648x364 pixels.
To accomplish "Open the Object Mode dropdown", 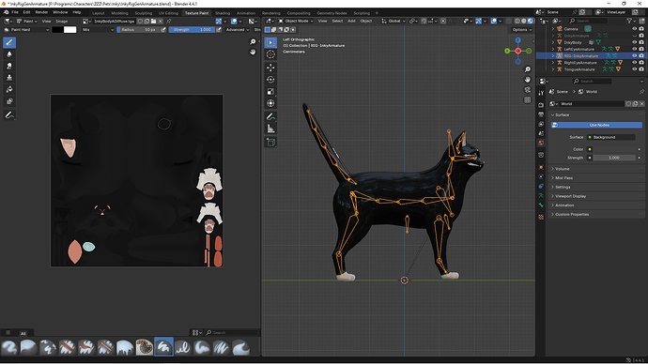I will tap(296, 21).
